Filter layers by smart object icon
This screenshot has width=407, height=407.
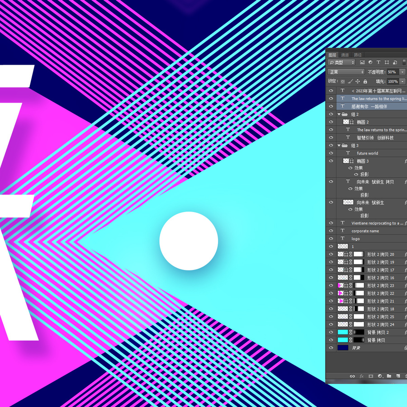pos(395,62)
